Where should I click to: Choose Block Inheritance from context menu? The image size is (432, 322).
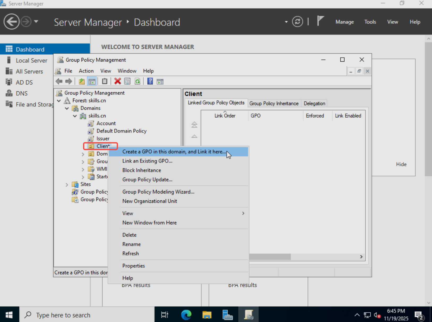pyautogui.click(x=178, y=170)
